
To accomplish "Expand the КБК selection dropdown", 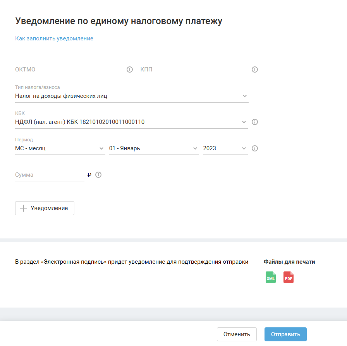I will (x=131, y=122).
